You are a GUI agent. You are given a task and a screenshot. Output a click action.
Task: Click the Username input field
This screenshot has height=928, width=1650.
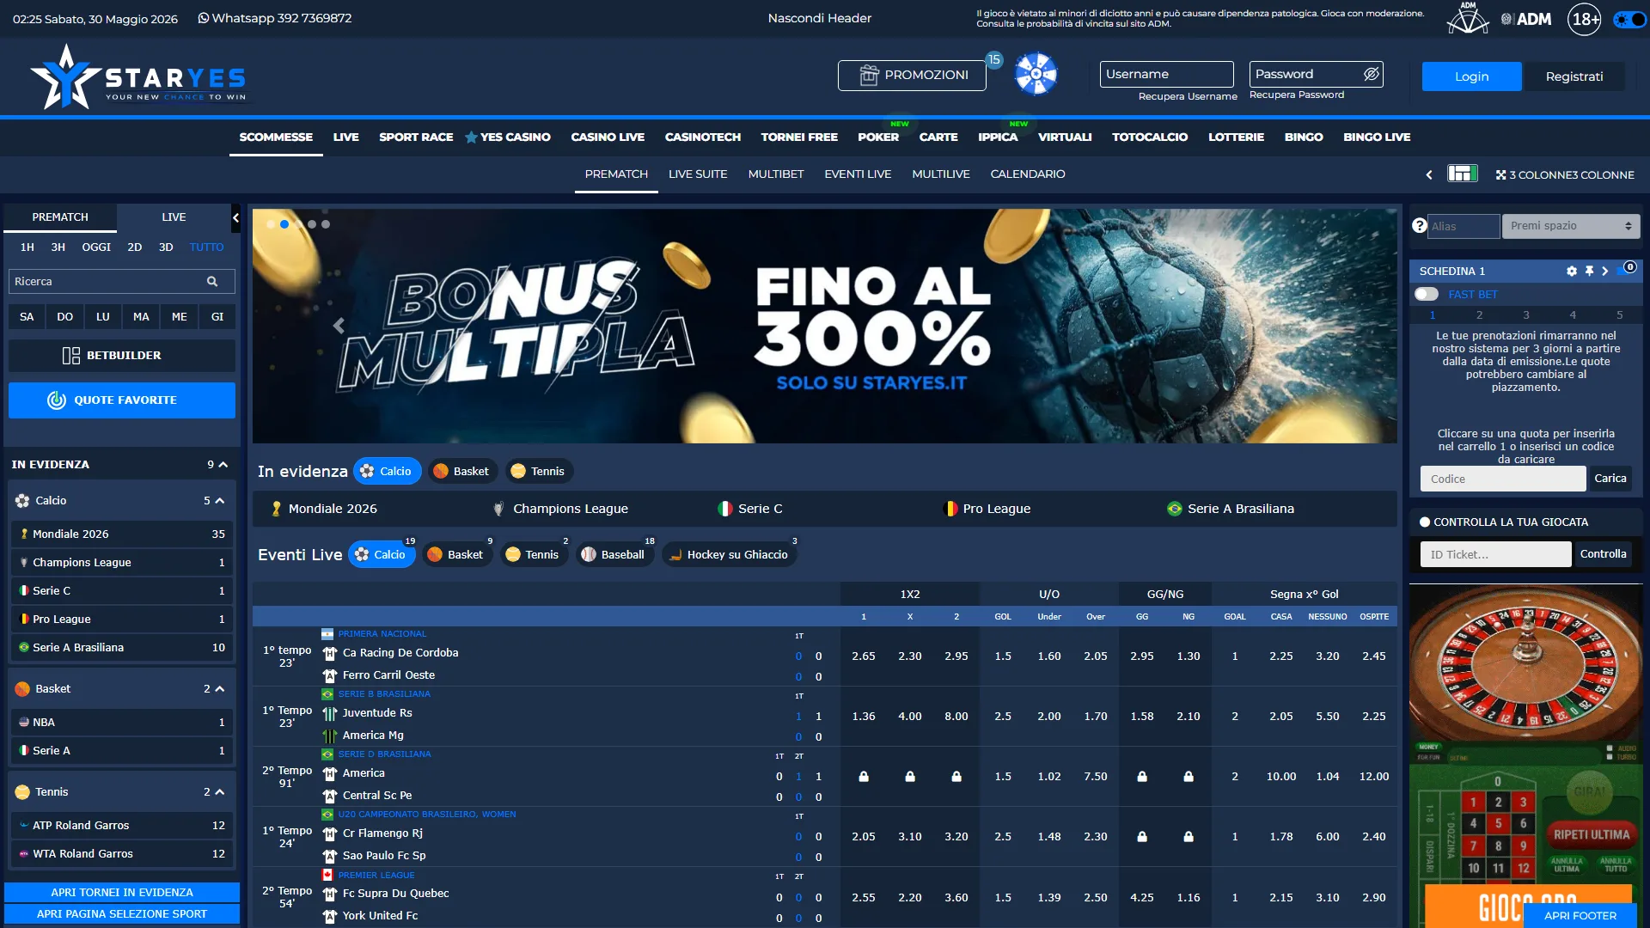pyautogui.click(x=1167, y=74)
